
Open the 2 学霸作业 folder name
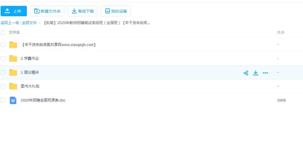30,58
